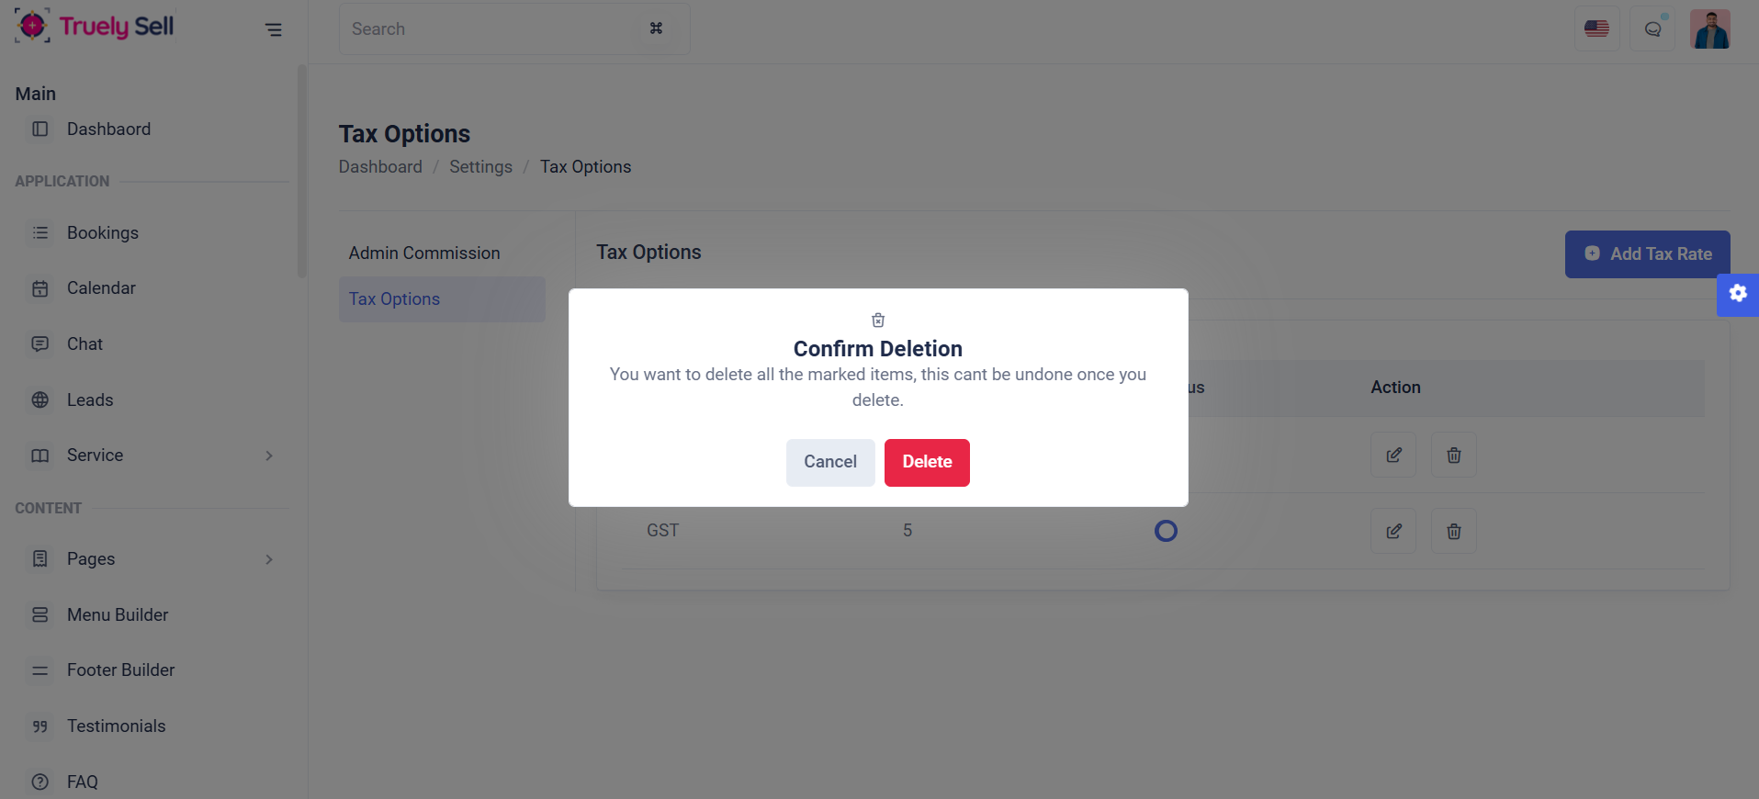
Task: Click the Add Tax Rate button
Action: pos(1648,254)
